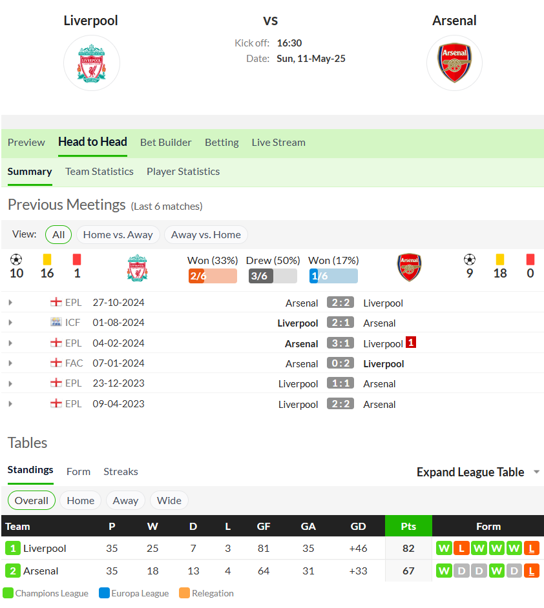Select the Home vs. Away view filter
This screenshot has width=544, height=608.
point(118,234)
